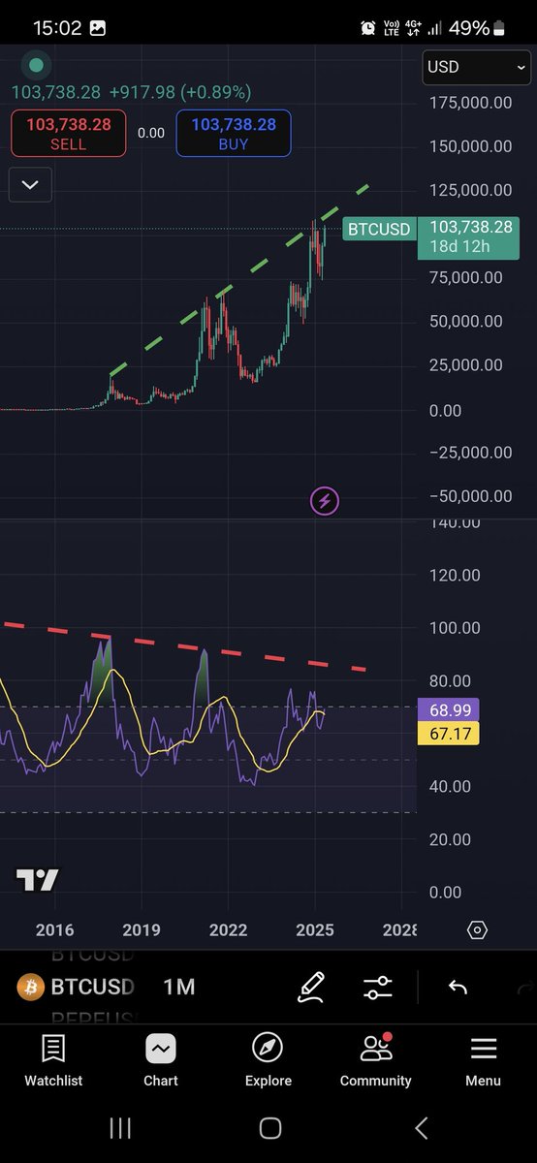
Task: Tap the TradingView logo on chart
Action: (x=37, y=880)
